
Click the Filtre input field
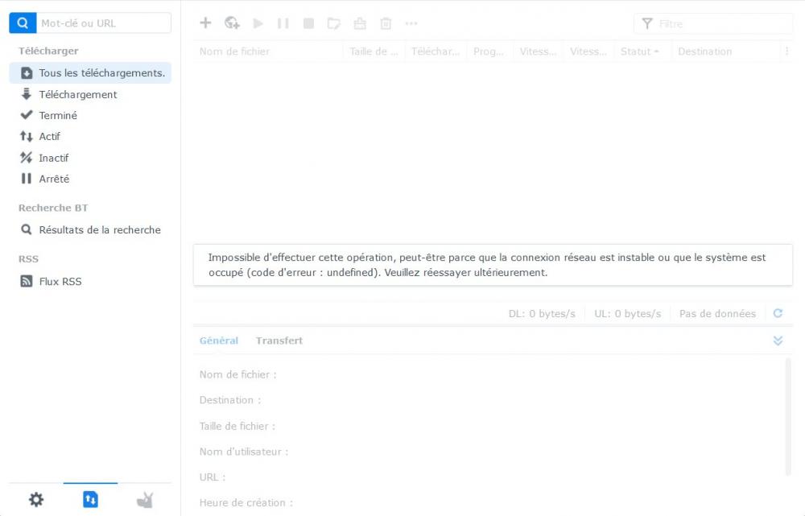pos(720,24)
